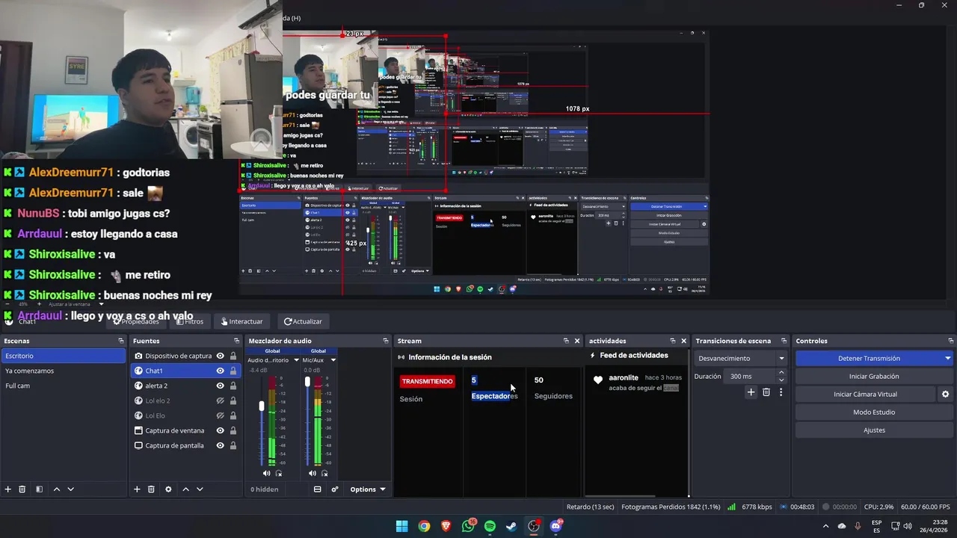Open WhatsApp from the taskbar

468,526
